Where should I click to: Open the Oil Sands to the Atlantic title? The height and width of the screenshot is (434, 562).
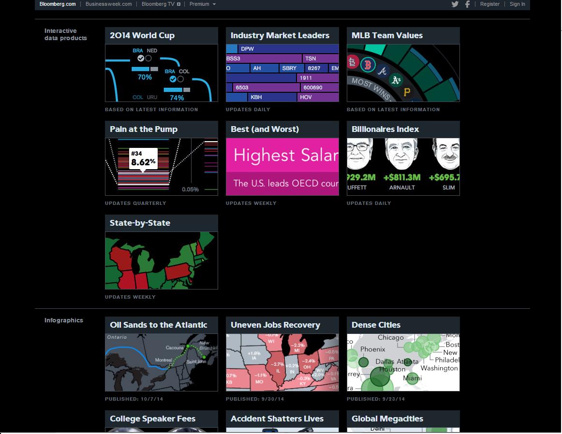pyautogui.click(x=159, y=325)
